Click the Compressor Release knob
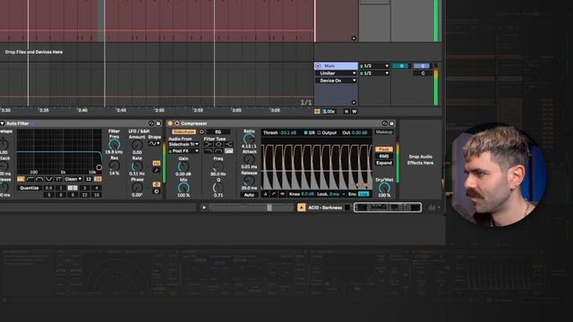Viewport: 573px width, 322px height. click(249, 181)
